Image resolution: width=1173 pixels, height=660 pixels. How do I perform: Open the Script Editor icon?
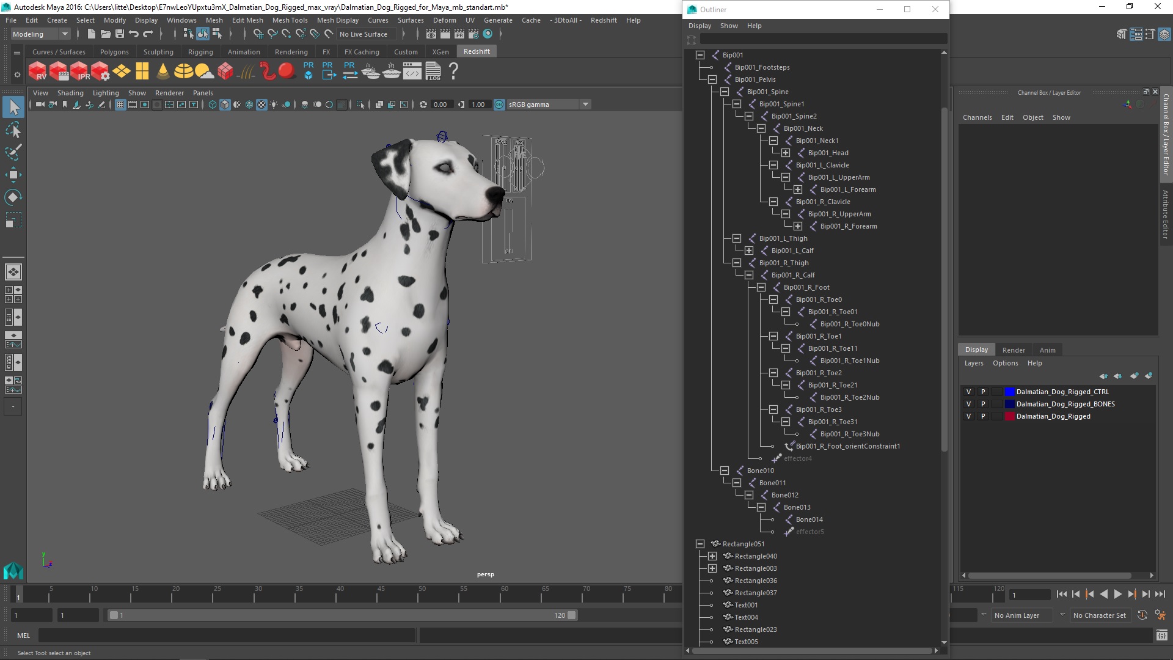point(1161,636)
